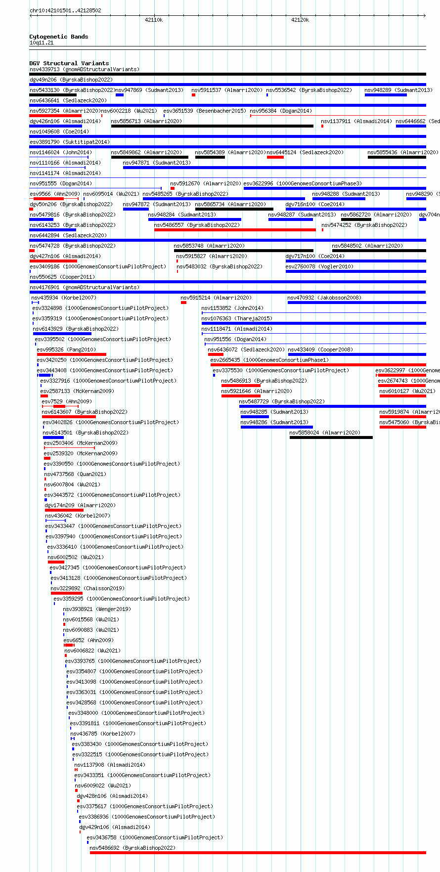Open nsv6436641 Sedlazeck2020 entry
Image resolution: width=440 pixels, height=872 pixels.
(x=68, y=100)
